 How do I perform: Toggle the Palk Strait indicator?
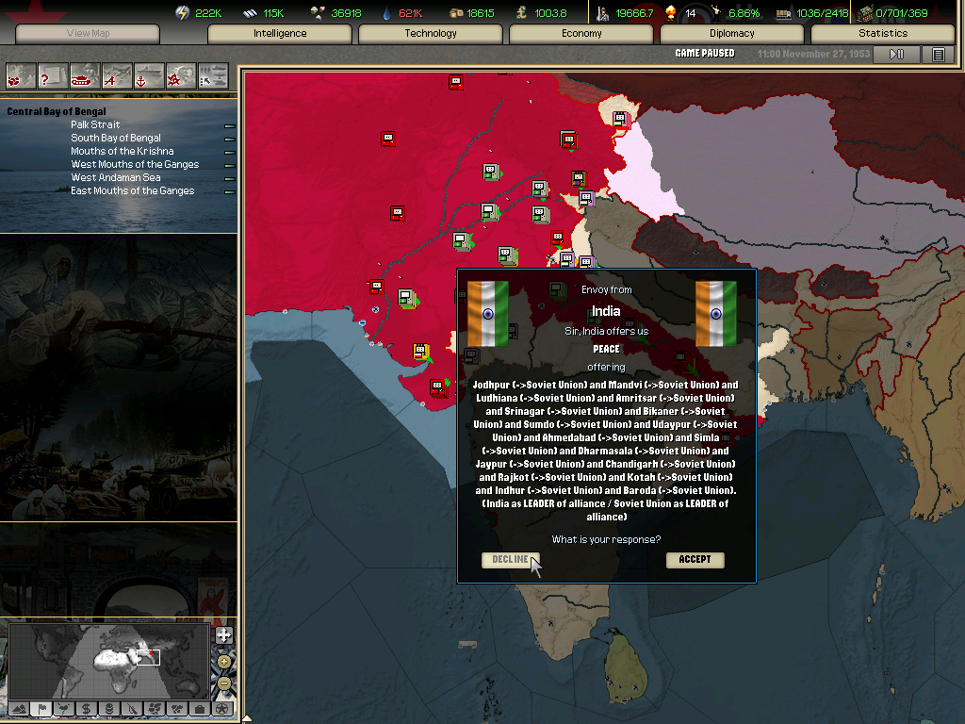click(x=229, y=125)
